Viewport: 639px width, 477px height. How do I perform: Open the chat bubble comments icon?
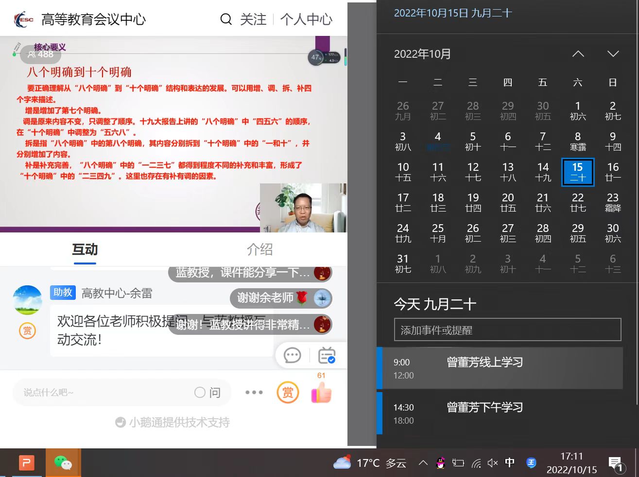click(293, 356)
